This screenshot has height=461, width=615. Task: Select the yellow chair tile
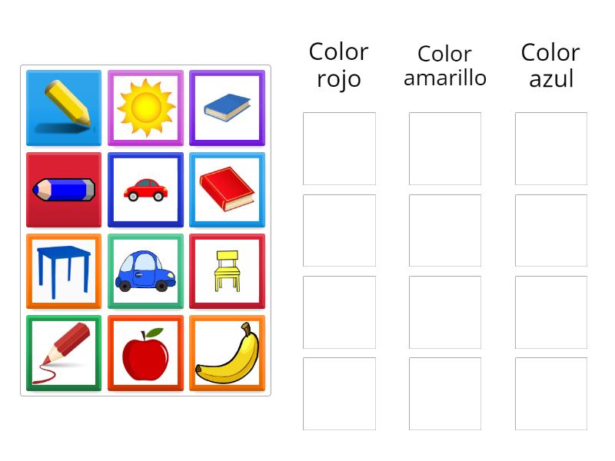coord(228,271)
